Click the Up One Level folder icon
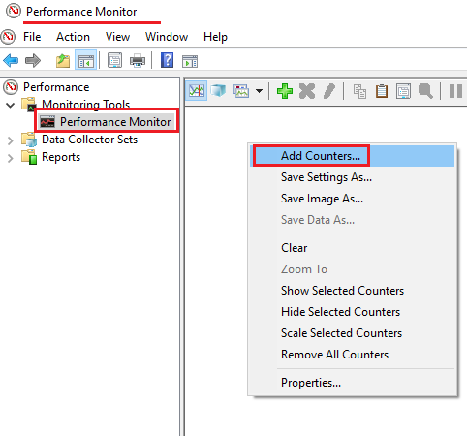Image resolution: width=467 pixels, height=436 pixels. click(63, 60)
